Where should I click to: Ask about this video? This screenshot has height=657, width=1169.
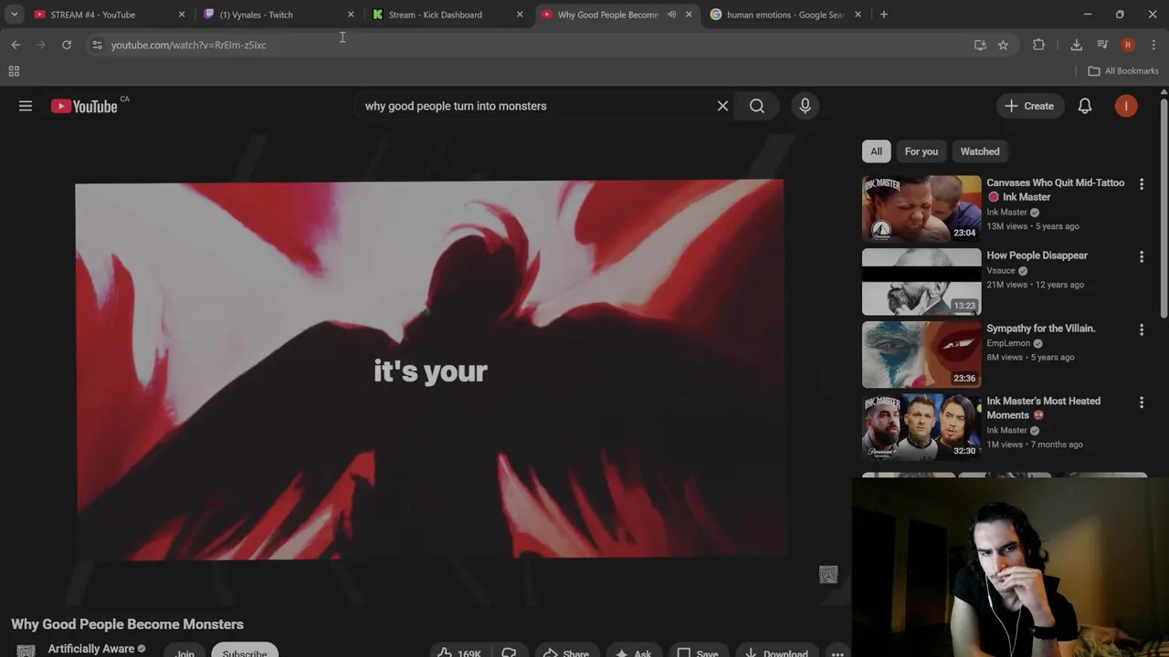pos(633,652)
